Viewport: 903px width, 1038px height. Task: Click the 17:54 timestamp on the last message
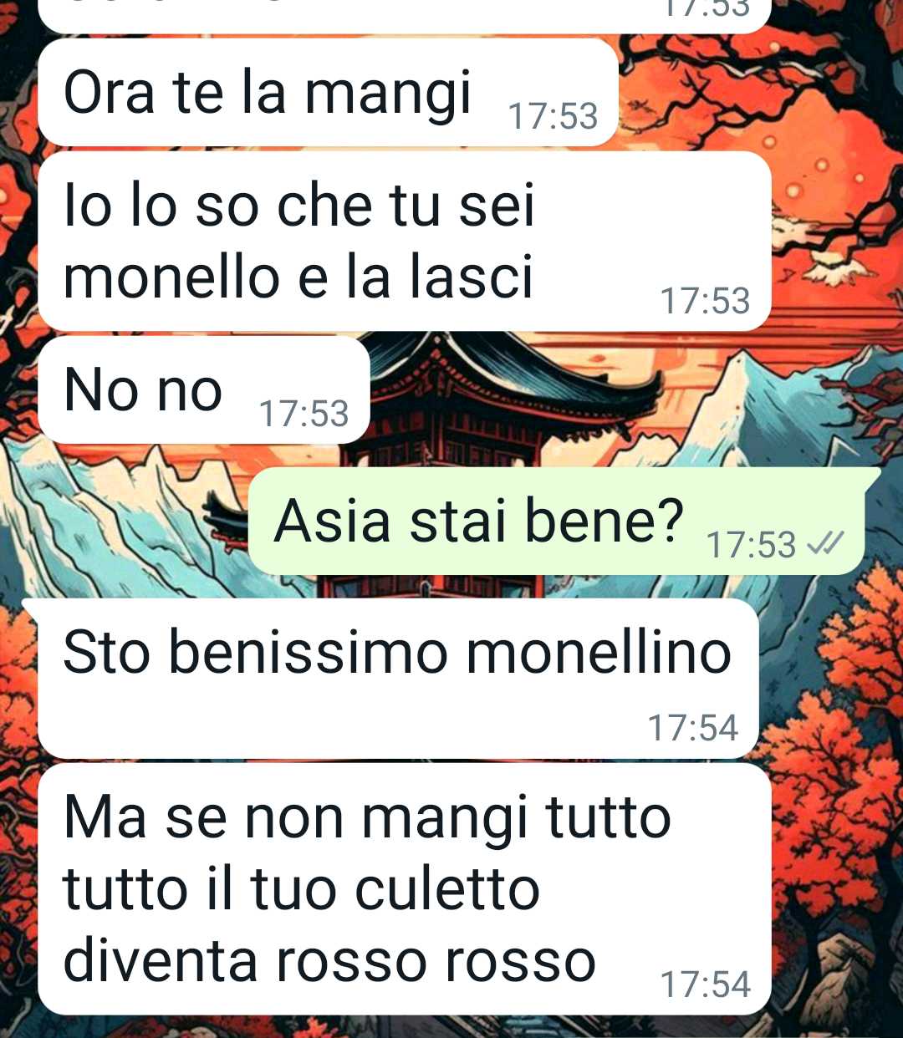(x=706, y=984)
